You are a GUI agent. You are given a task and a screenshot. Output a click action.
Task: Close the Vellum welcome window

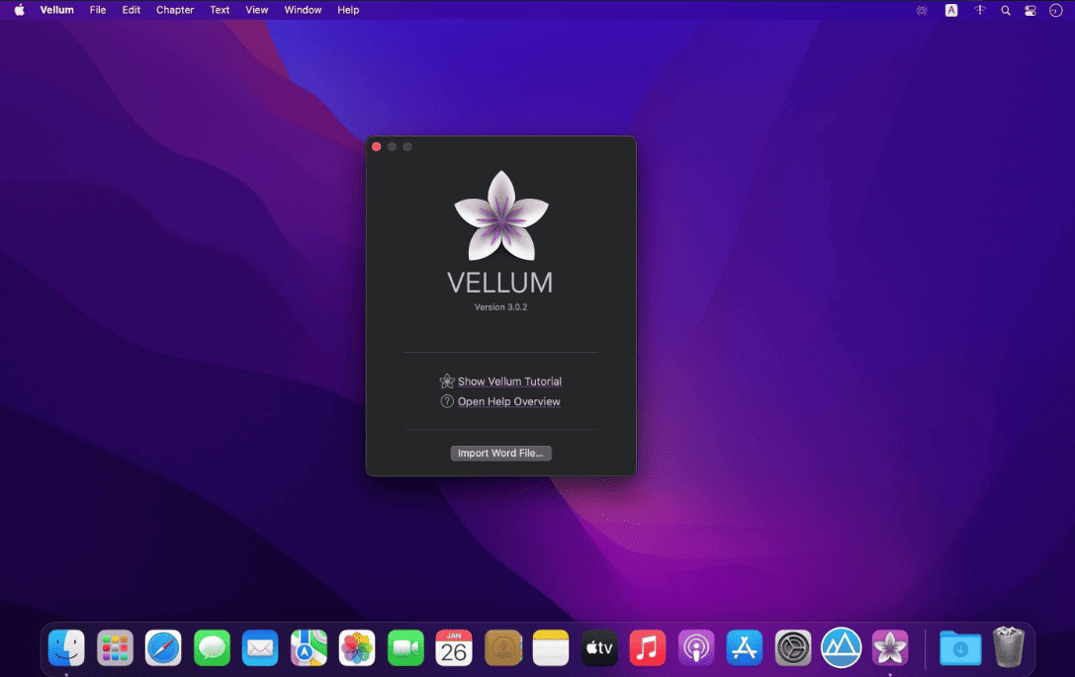pos(377,146)
